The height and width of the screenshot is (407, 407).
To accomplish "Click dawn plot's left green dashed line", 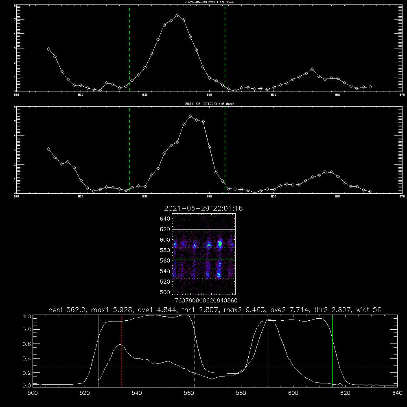I will tap(129, 48).
